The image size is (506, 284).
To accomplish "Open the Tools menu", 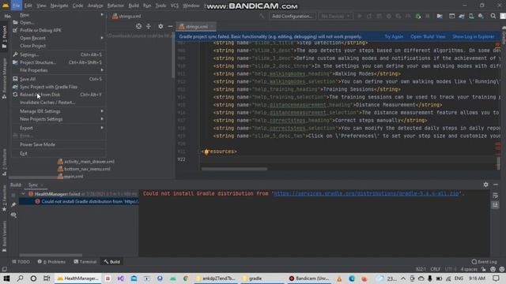I will pos(160,6).
